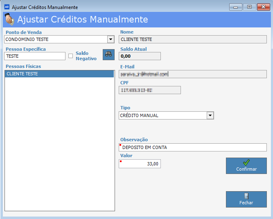273x219 pixels.
Task: Click the binoculars search button
Action: pos(108,55)
